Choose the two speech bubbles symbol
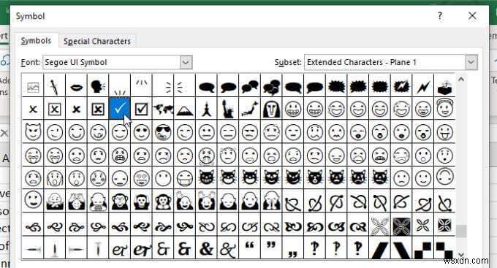497x268 pixels. click(x=250, y=86)
